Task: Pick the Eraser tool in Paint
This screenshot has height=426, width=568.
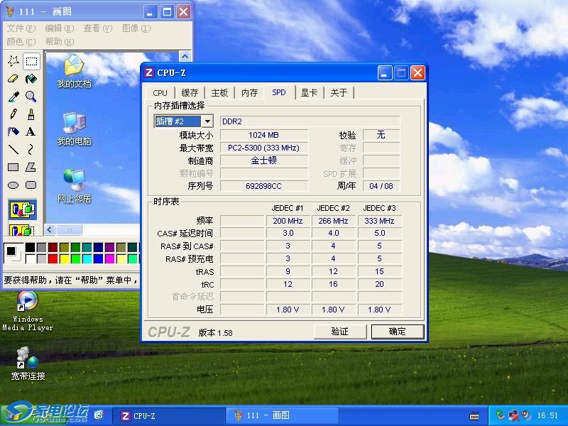Action: click(13, 79)
